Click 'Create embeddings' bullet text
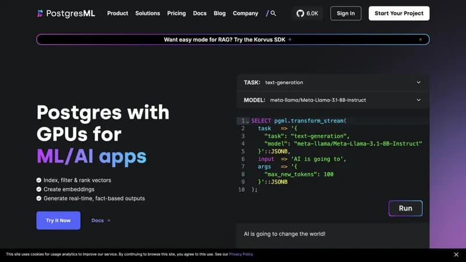Viewport: 466px width, 262px height. click(69, 189)
